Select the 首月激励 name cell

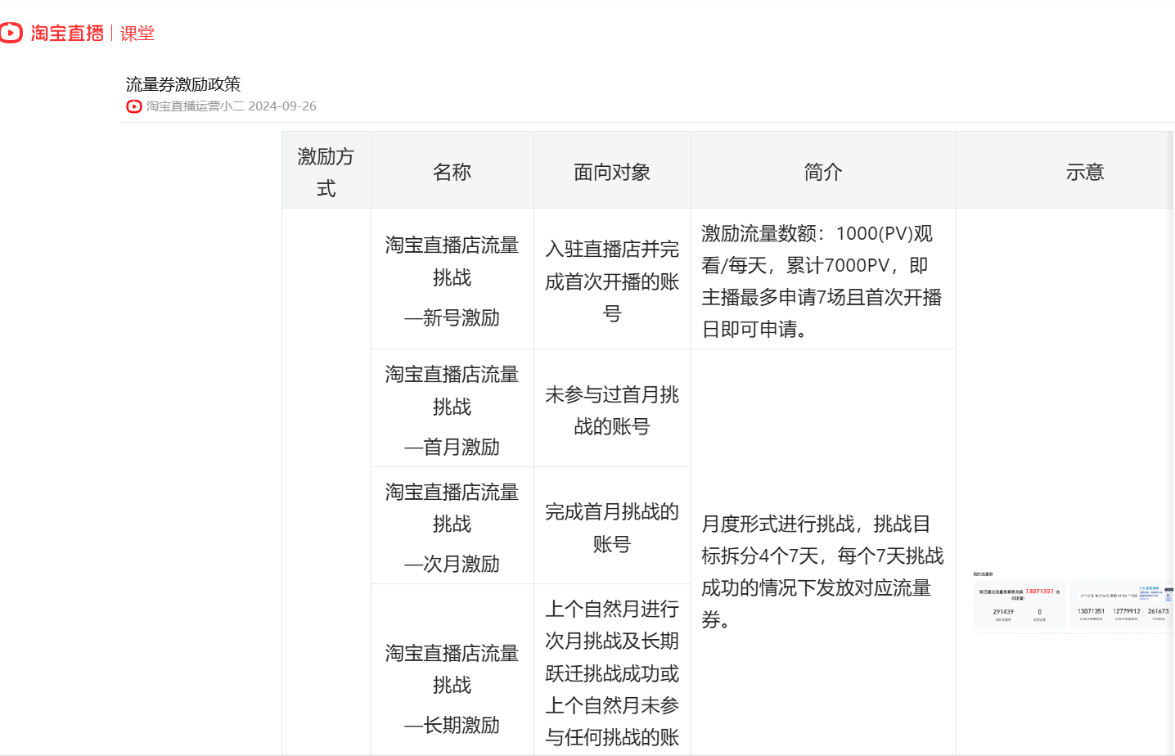pos(452,408)
